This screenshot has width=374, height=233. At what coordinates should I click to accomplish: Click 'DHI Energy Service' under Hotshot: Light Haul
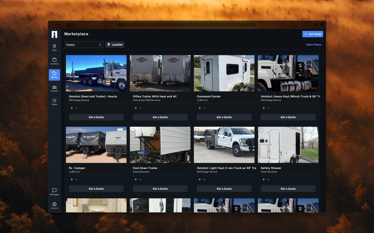(x=207, y=172)
